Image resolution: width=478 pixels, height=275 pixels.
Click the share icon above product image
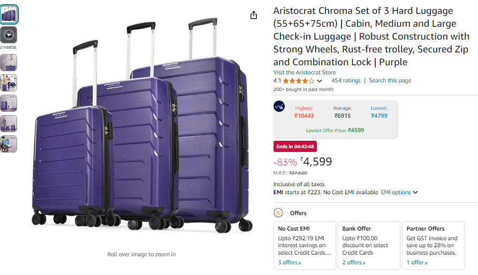click(254, 15)
